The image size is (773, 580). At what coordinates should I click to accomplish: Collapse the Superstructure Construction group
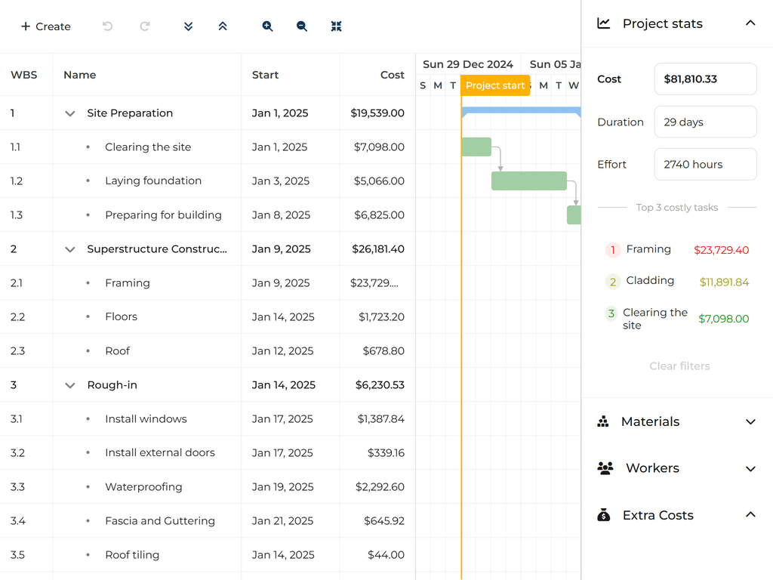(x=70, y=249)
